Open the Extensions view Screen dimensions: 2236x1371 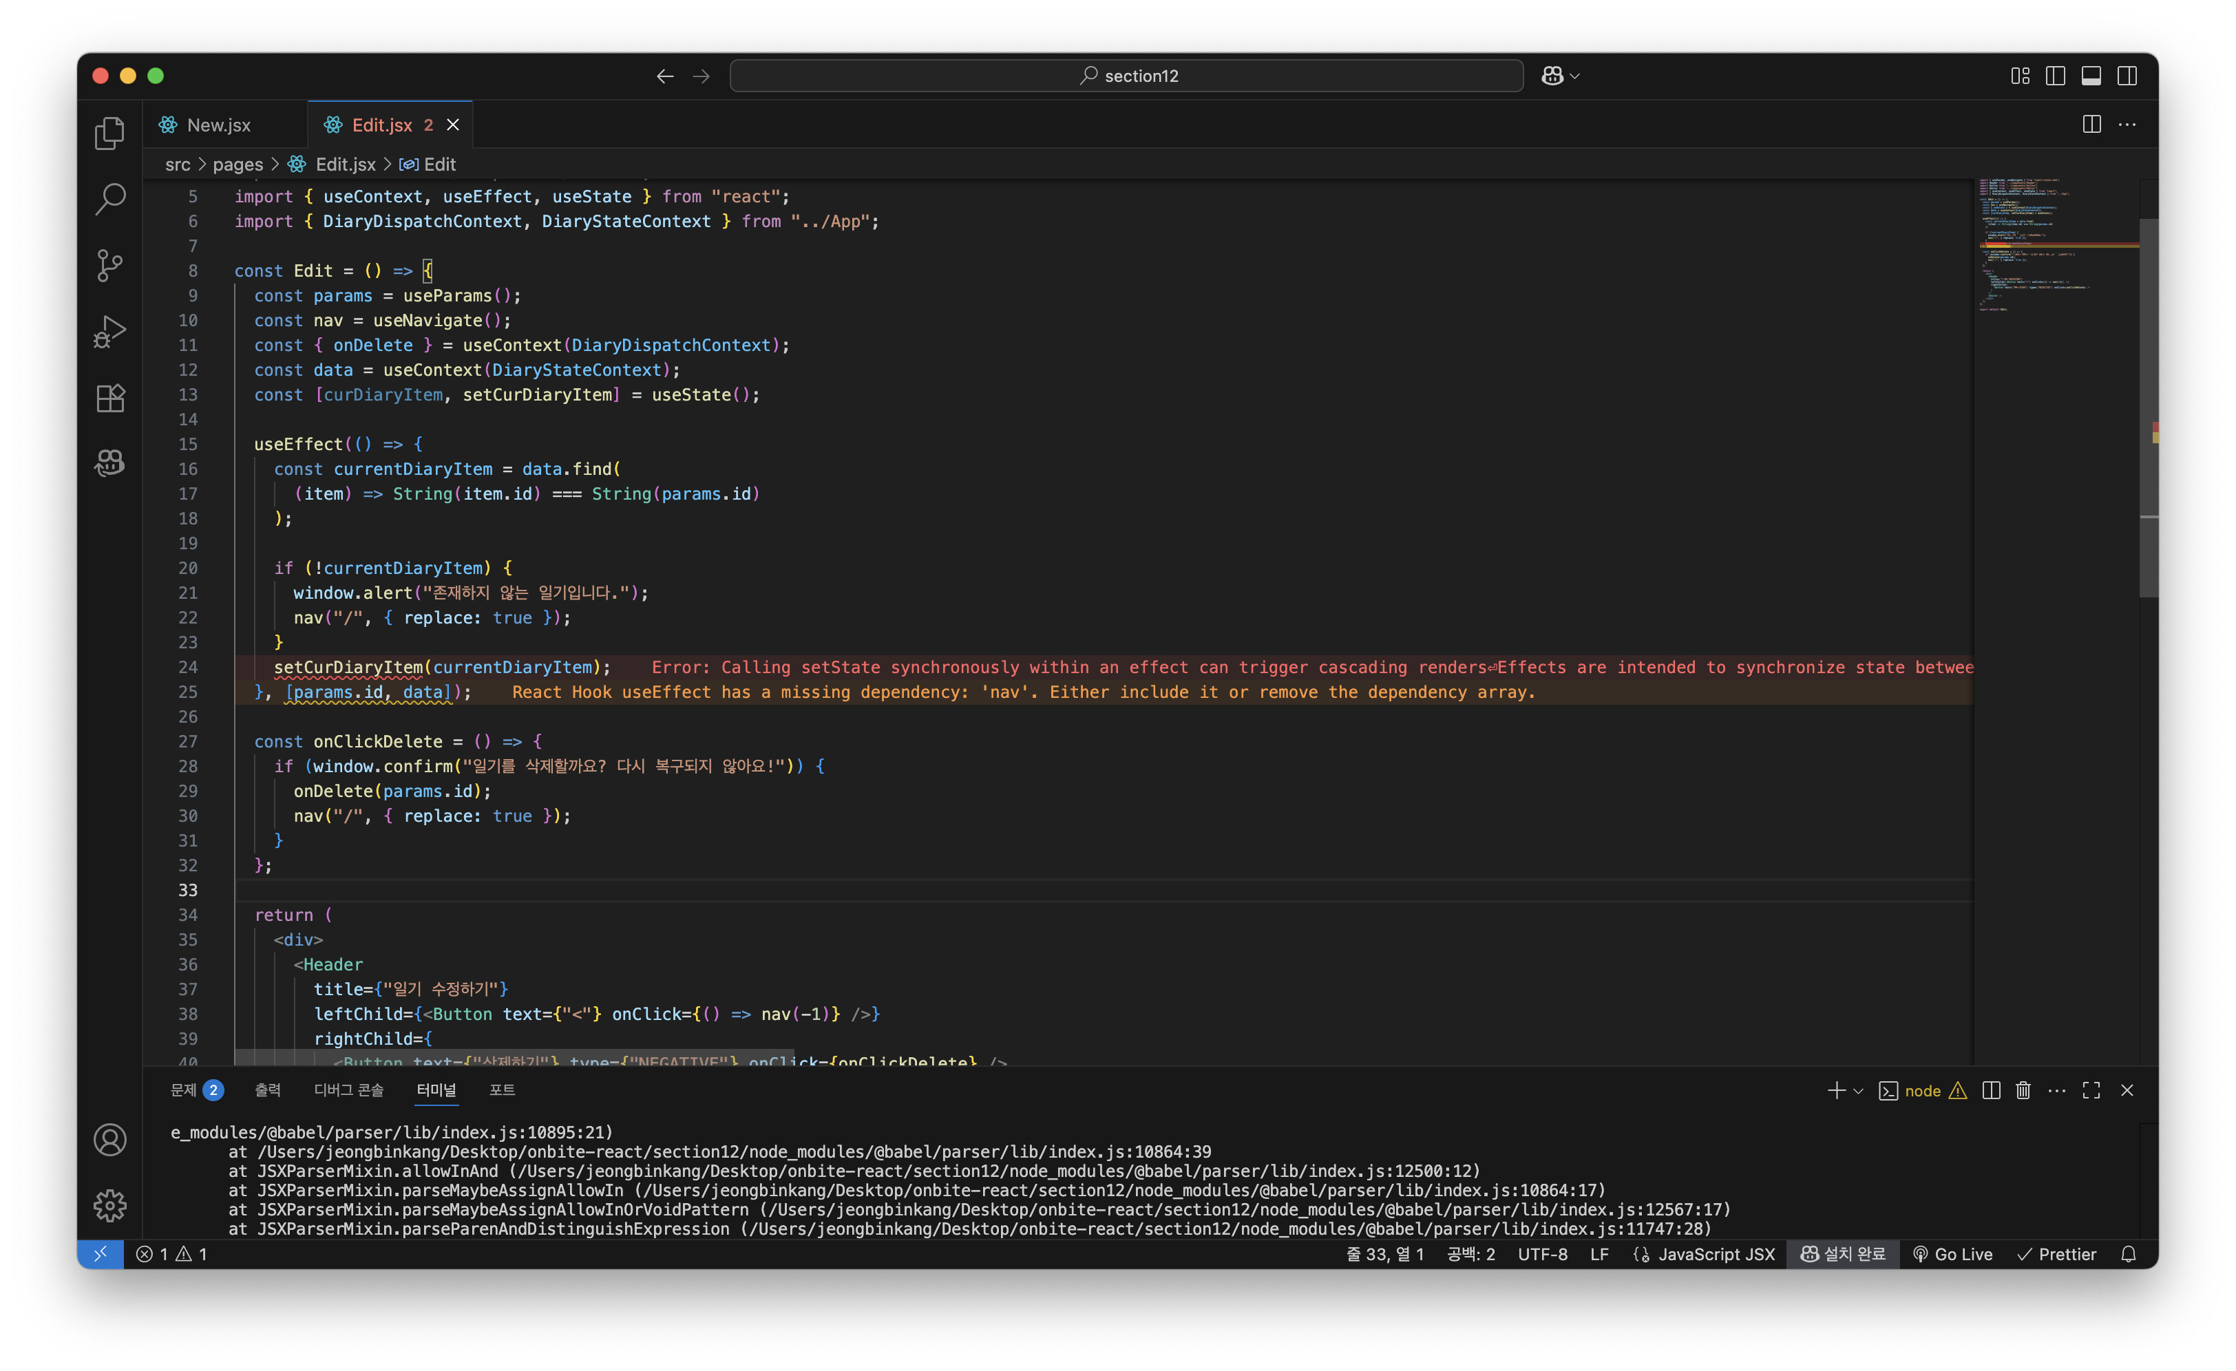(x=110, y=398)
